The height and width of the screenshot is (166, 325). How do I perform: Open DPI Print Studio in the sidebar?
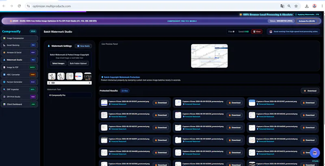tap(19, 97)
